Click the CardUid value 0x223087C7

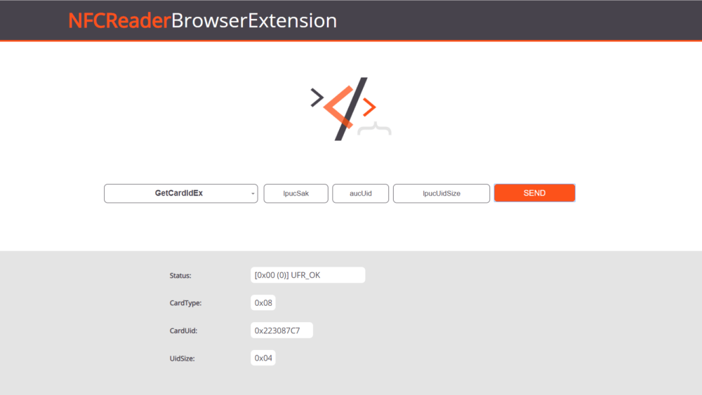pyautogui.click(x=282, y=330)
